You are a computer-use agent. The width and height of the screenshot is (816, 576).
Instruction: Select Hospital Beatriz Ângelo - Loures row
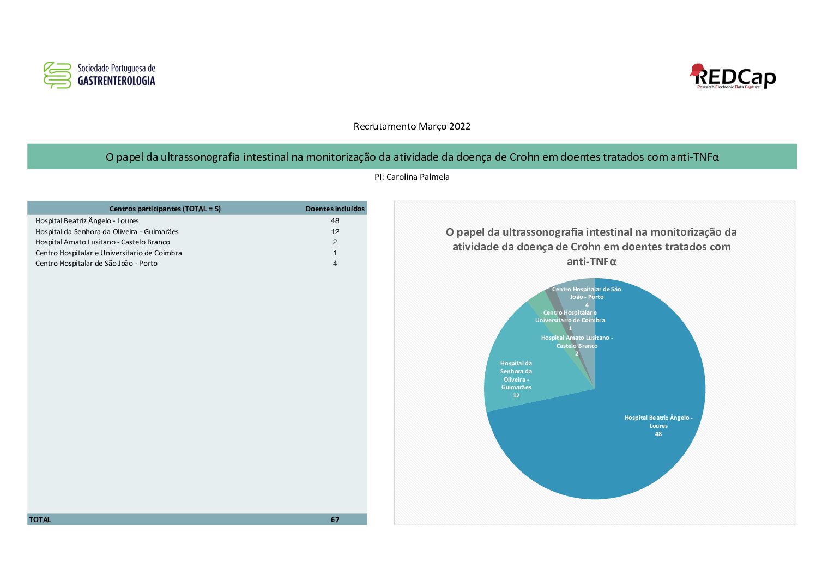pos(197,221)
